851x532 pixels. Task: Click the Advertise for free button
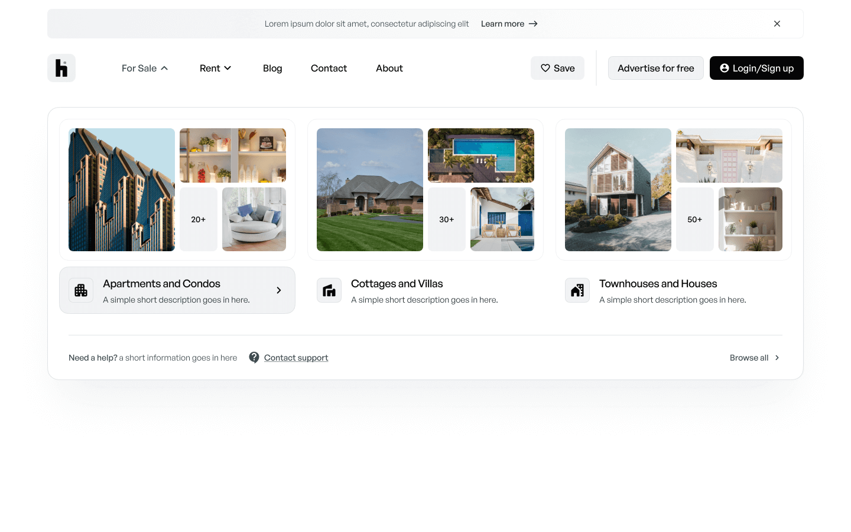[x=655, y=68]
